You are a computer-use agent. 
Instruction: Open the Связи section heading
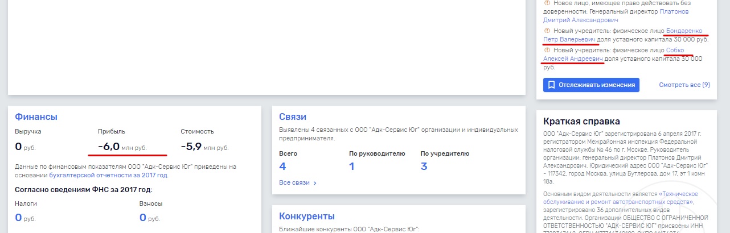click(293, 117)
